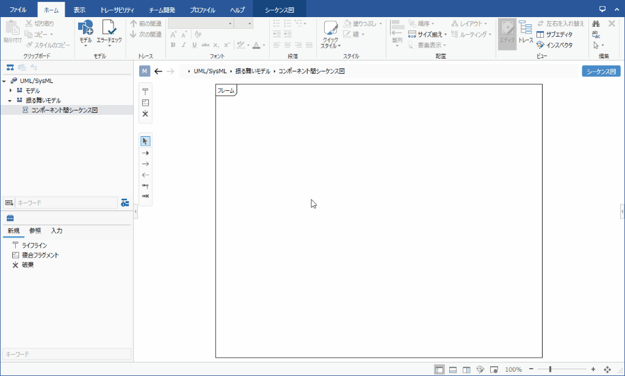Toggle the Inspector (インスペクタ) panel

pos(554,45)
